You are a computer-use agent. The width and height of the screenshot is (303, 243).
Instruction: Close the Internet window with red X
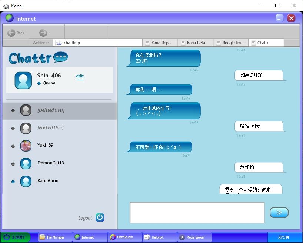click(291, 19)
